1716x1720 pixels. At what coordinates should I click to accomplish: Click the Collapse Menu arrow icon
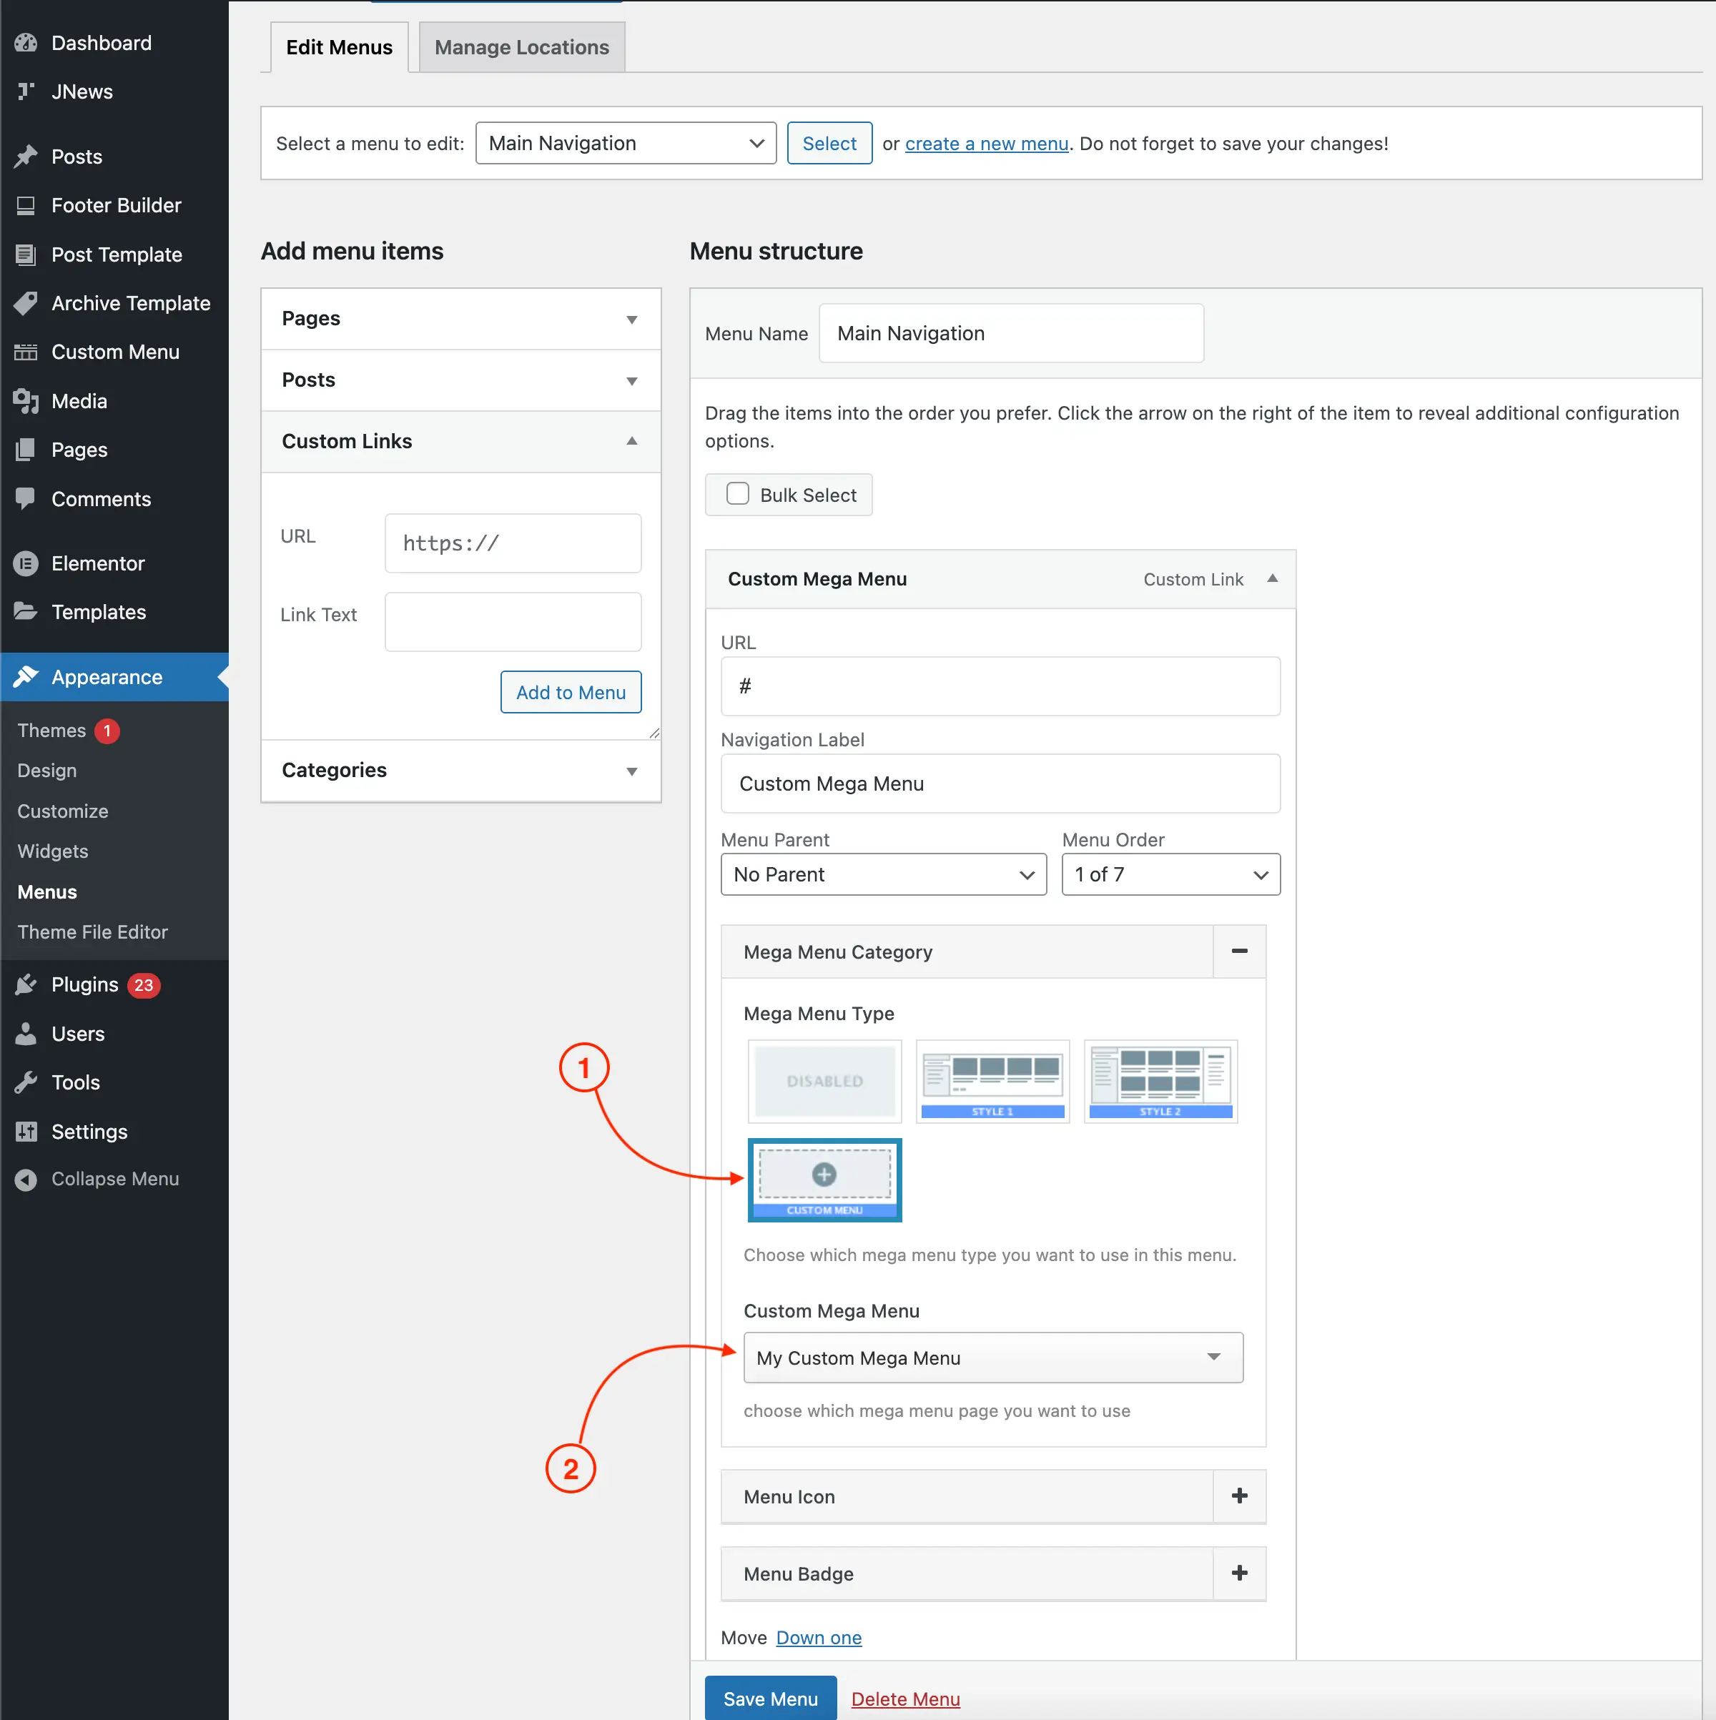pos(26,1179)
